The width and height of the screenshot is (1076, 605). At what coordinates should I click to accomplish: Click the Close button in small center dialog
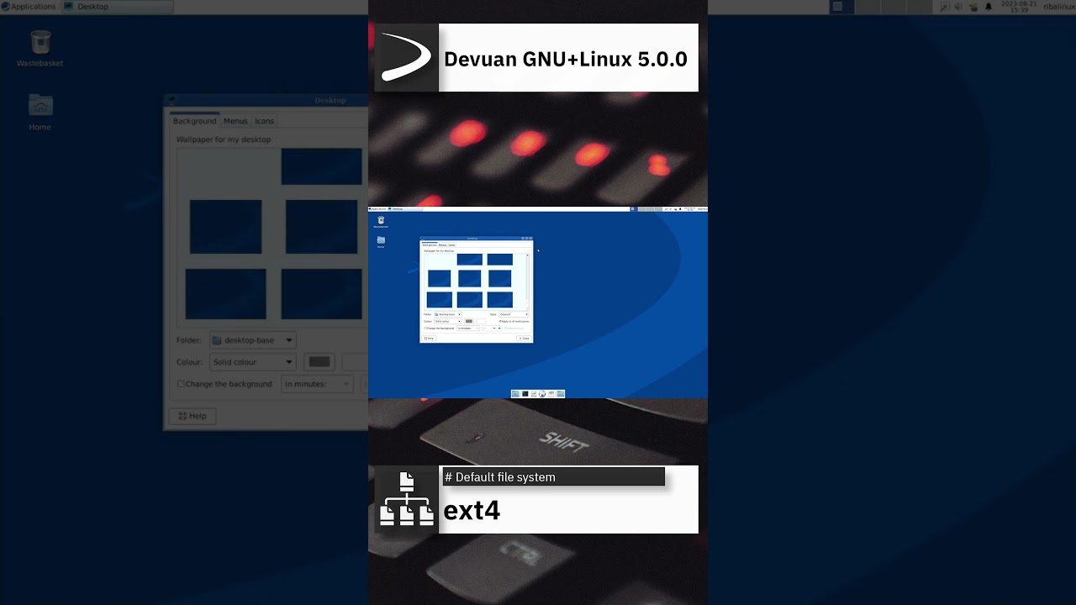[x=524, y=338]
